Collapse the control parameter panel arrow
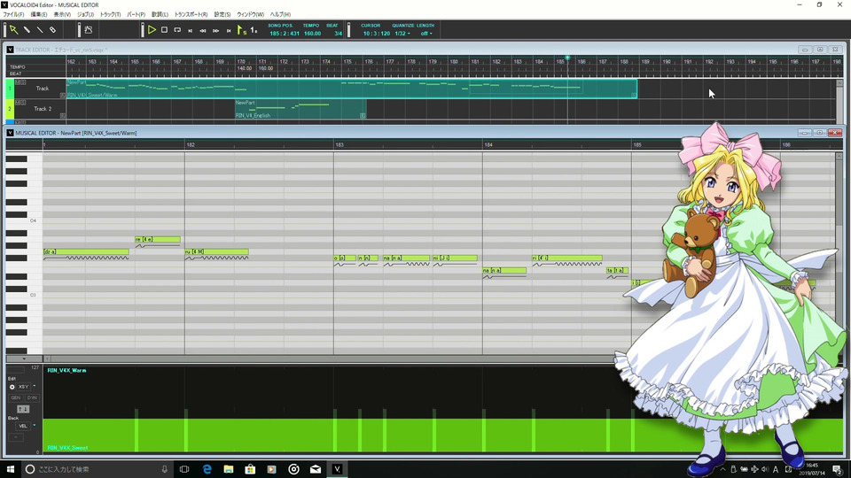 click(24, 358)
